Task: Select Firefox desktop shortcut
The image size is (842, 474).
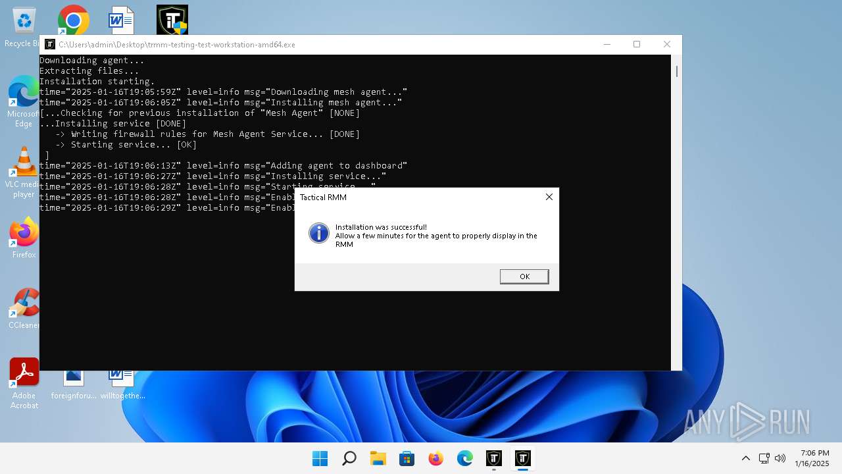Action: point(24,238)
